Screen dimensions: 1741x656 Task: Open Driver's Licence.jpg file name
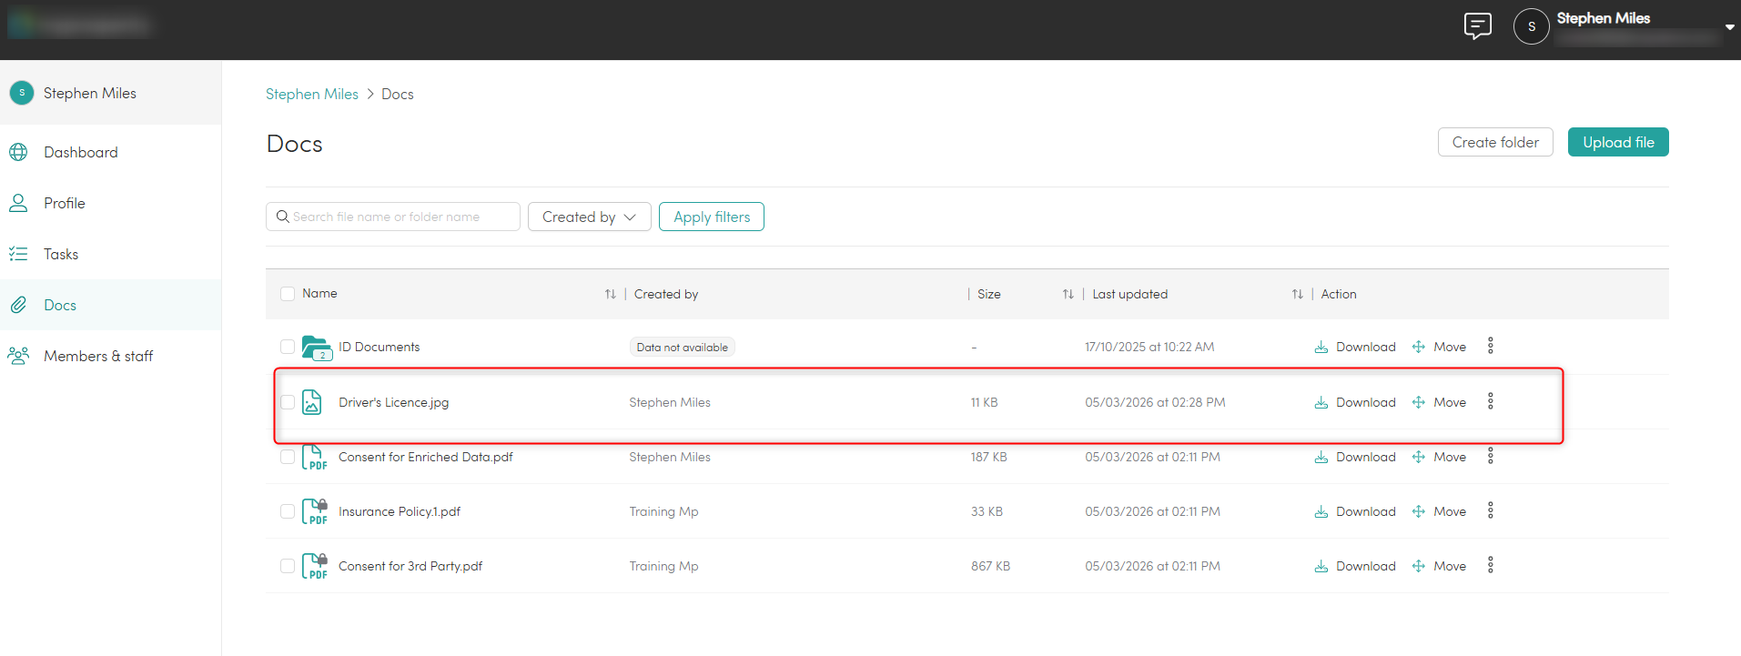point(393,402)
